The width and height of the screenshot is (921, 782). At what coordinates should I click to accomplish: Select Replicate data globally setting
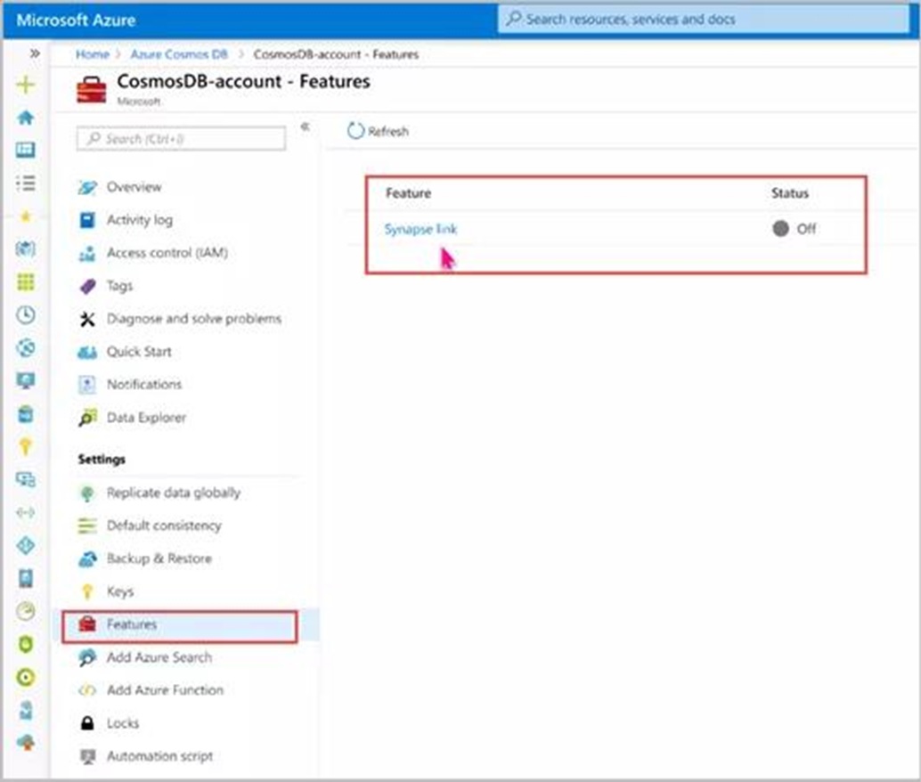click(x=173, y=493)
